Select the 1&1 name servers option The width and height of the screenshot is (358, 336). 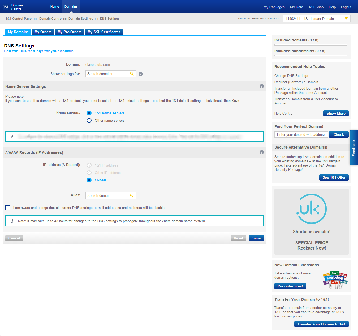tap(89, 113)
